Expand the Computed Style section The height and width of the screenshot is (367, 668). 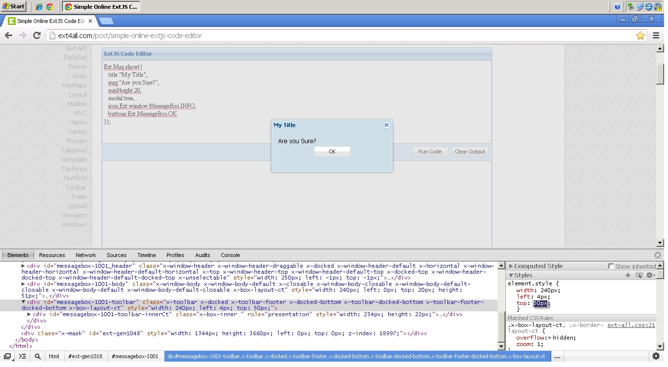click(511, 266)
